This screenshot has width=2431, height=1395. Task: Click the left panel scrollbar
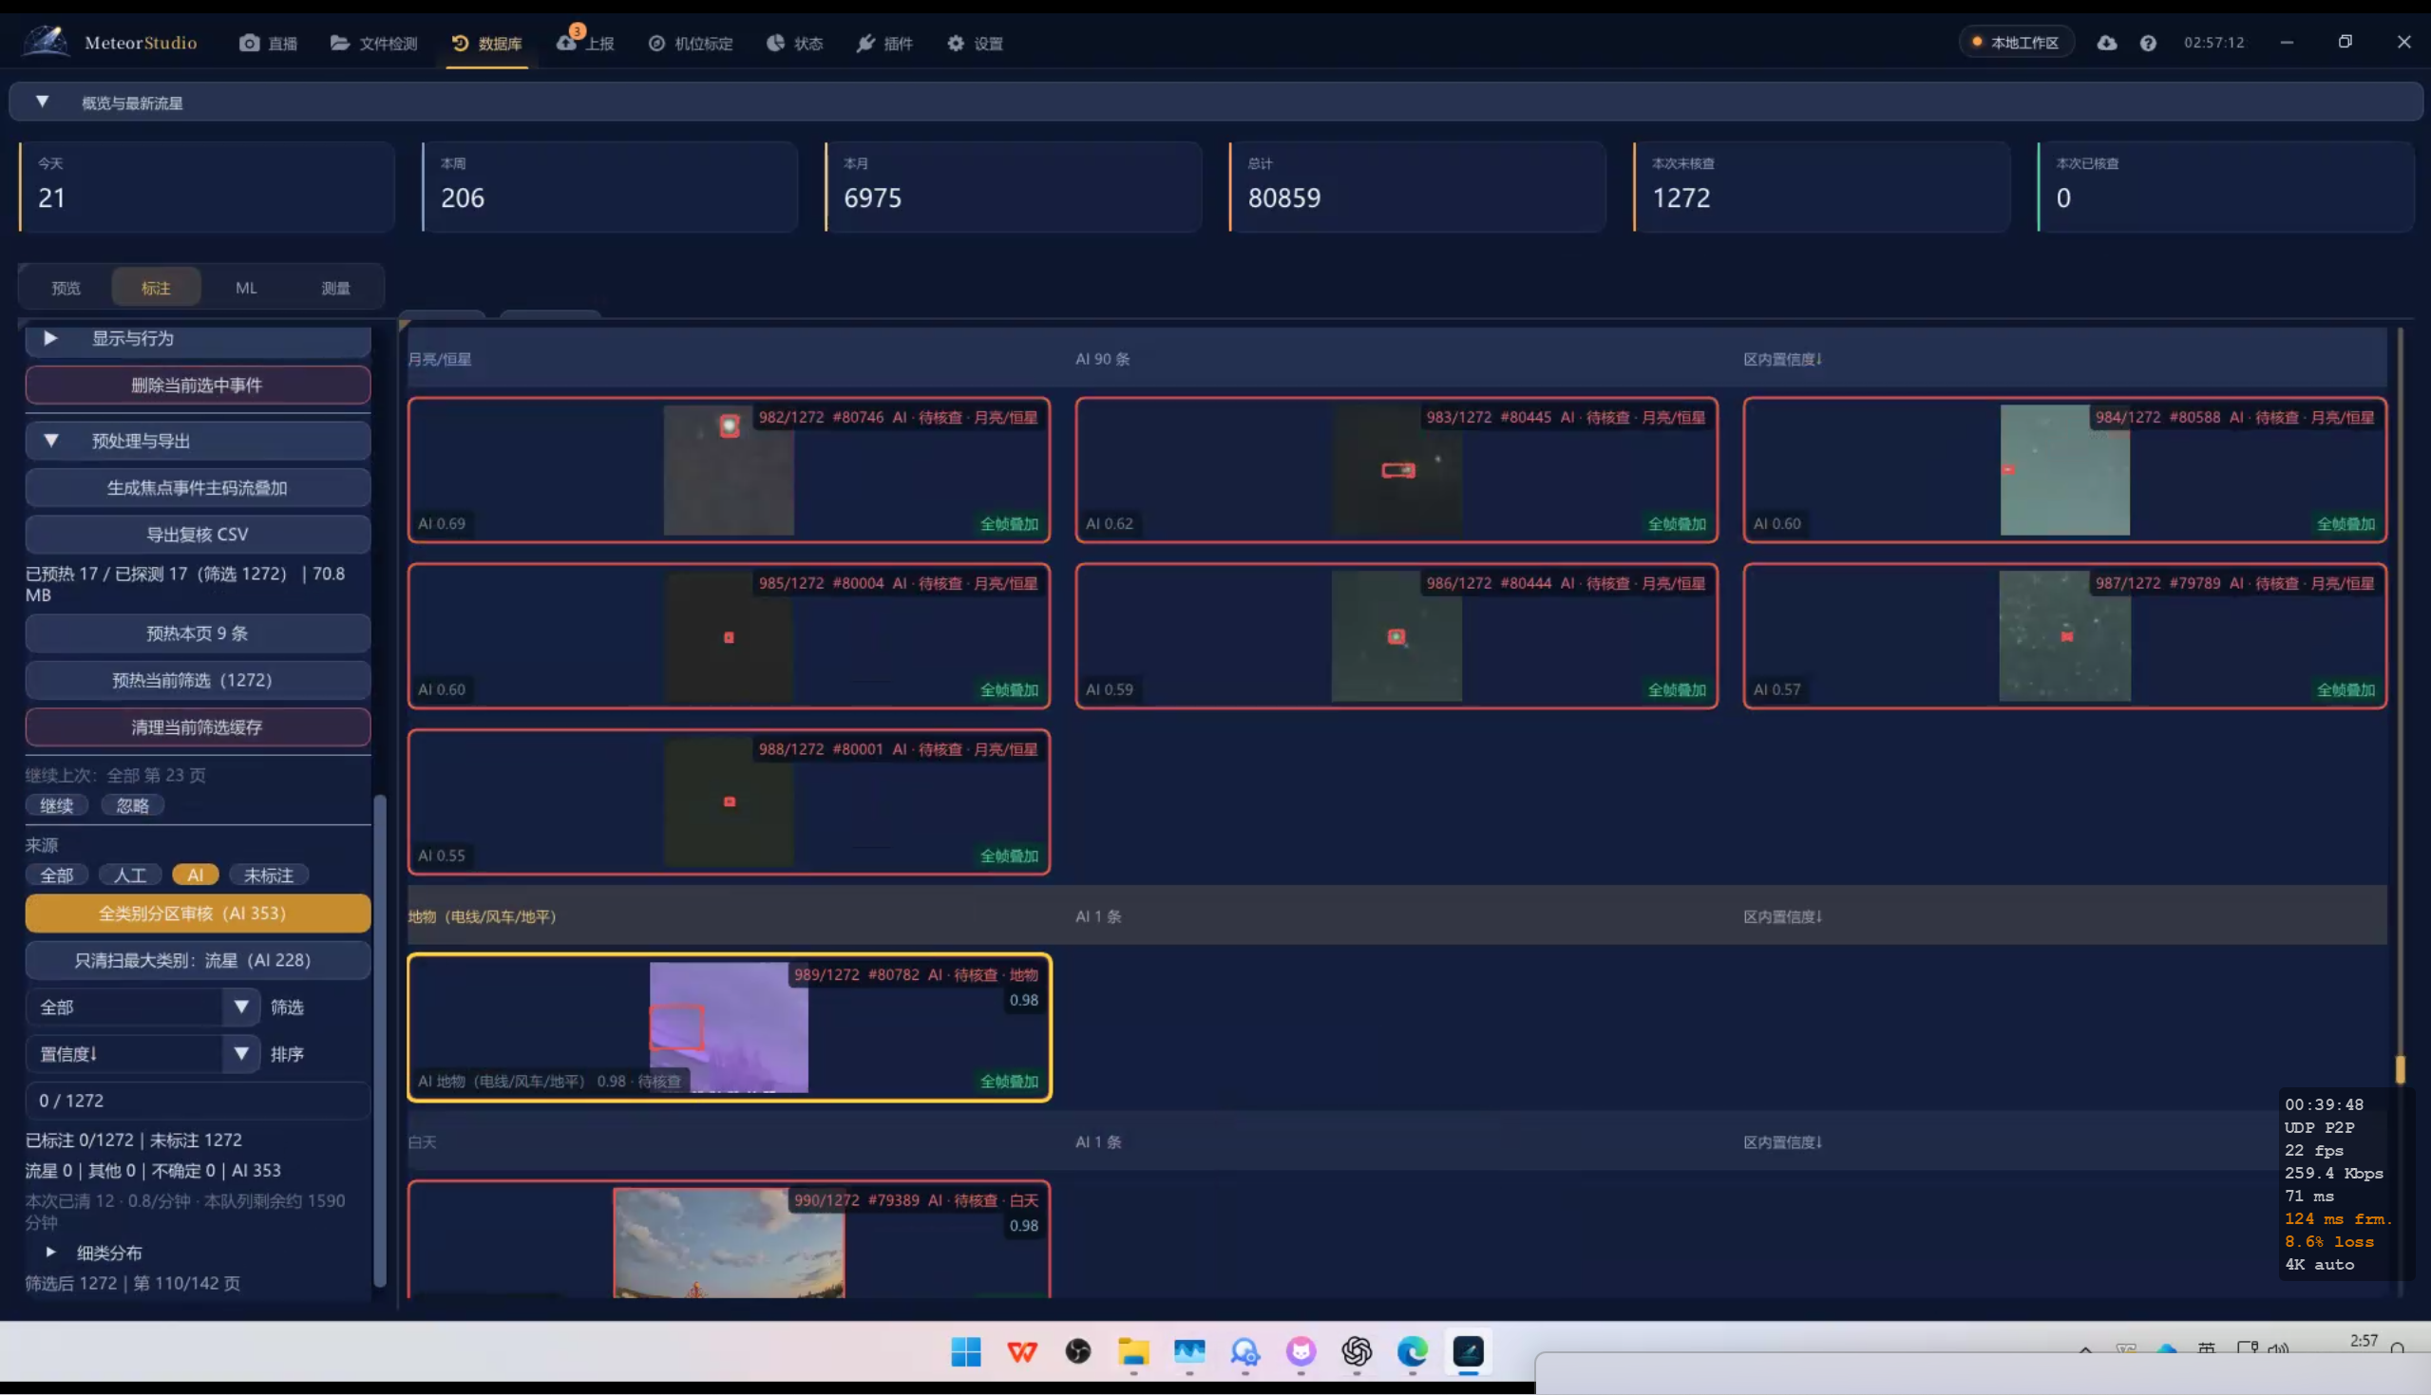pyautogui.click(x=379, y=1040)
